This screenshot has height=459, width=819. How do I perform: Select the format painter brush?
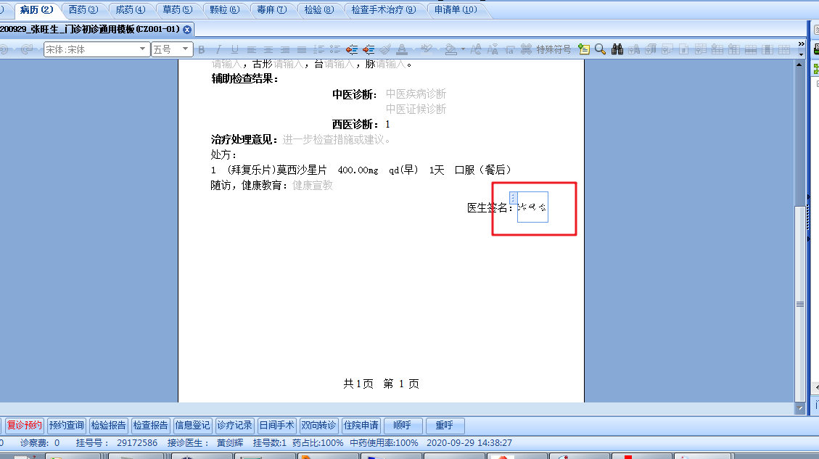[385, 49]
